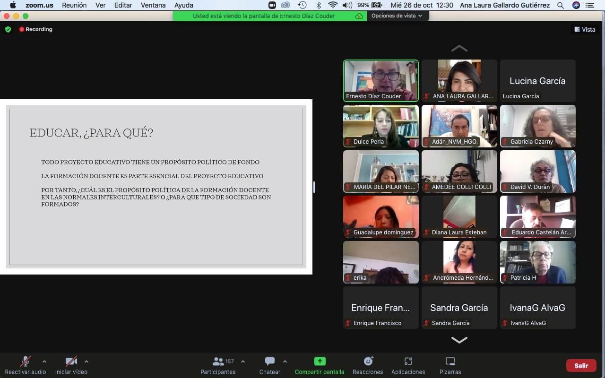Open the Reunión menu
Viewport: 605px width, 378px height.
(74, 5)
